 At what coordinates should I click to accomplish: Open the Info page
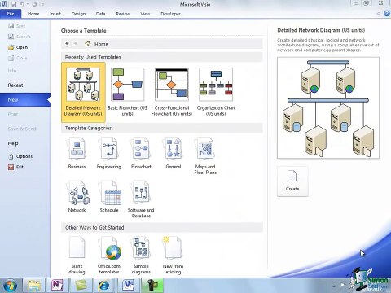click(12, 71)
